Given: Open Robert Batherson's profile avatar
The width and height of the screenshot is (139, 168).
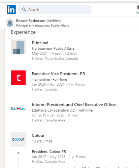Looking at the screenshot, I should click(10, 23).
